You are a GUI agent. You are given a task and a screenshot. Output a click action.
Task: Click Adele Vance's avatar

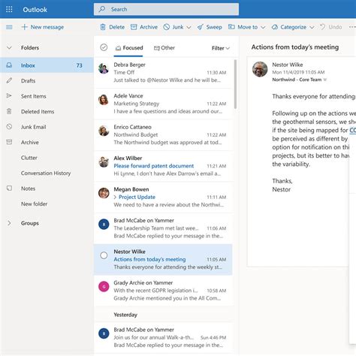(x=104, y=100)
